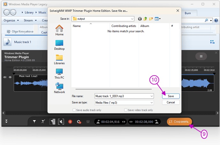The height and width of the screenshot is (145, 220).
Task: Check Save video track only
Action: click(x=126, y=110)
